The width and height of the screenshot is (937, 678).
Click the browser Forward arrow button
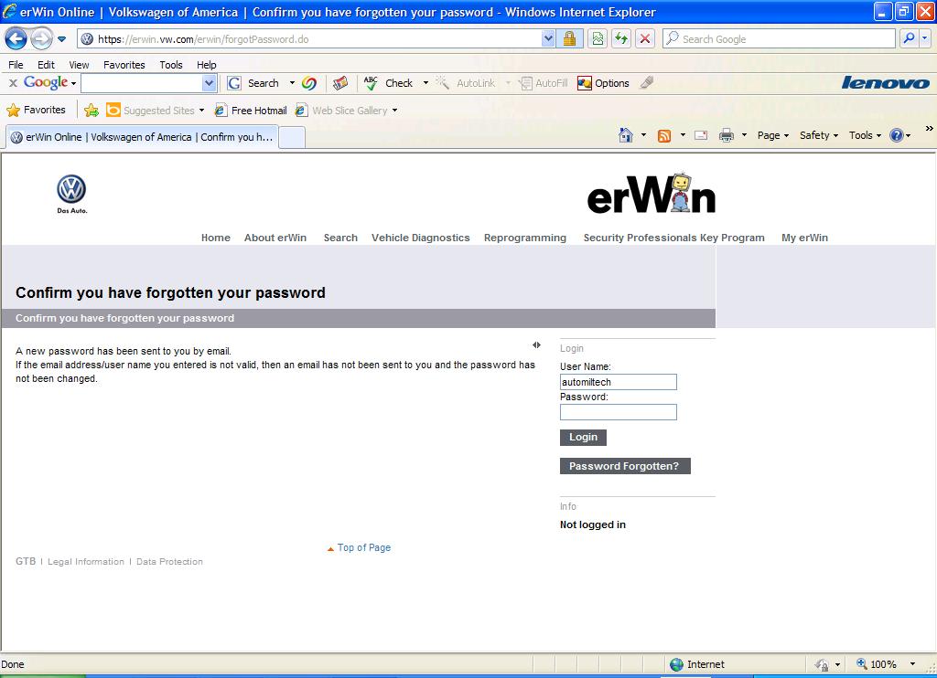tap(41, 39)
